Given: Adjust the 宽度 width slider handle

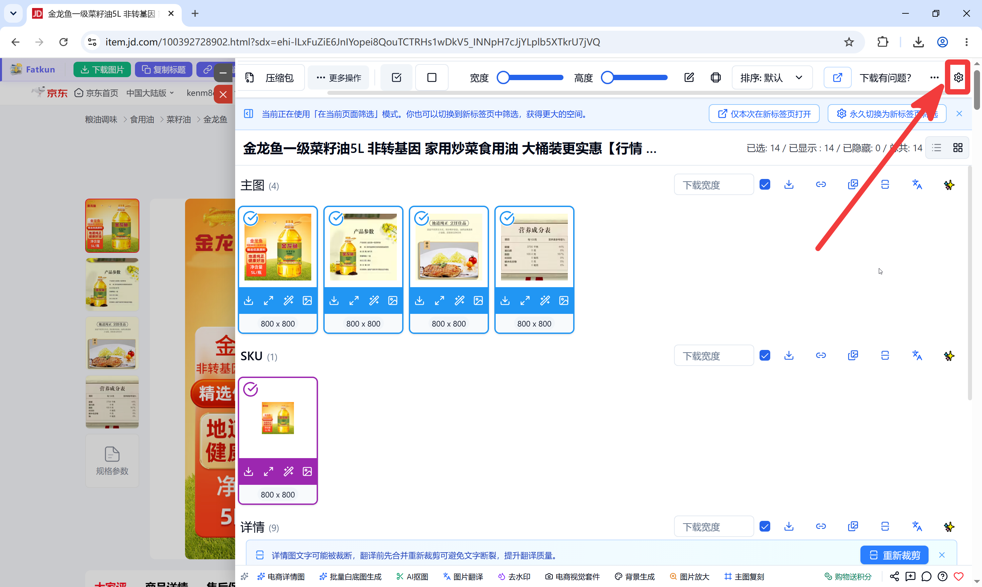Looking at the screenshot, I should point(503,77).
